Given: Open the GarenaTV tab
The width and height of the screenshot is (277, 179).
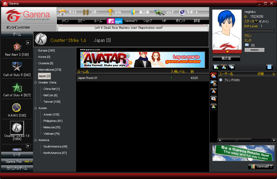Looking at the screenshot, I should [x=131, y=21].
